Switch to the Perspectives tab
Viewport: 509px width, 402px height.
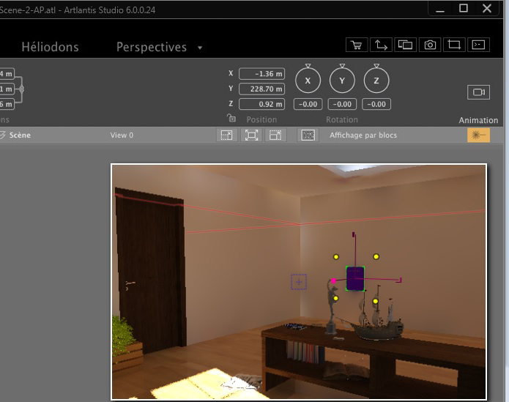pos(152,47)
